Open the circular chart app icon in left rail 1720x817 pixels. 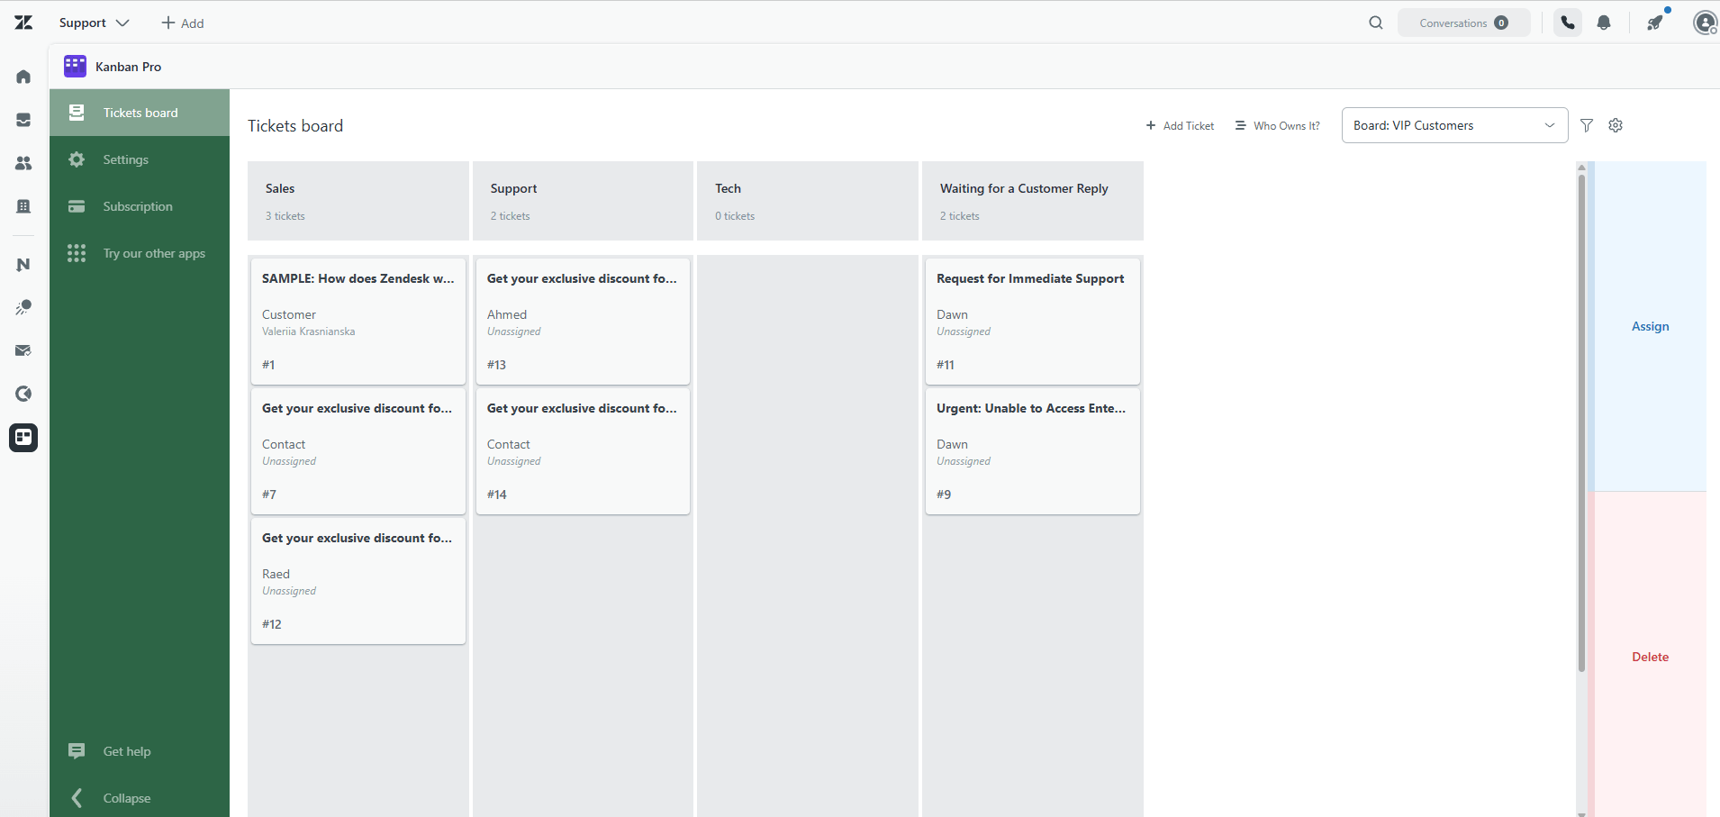pyautogui.click(x=23, y=394)
